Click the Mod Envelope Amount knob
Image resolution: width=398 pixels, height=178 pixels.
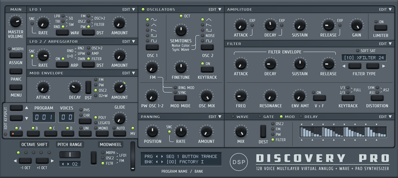click(119, 87)
